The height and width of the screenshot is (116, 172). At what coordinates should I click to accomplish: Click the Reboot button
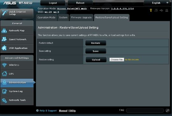tap(80, 3)
